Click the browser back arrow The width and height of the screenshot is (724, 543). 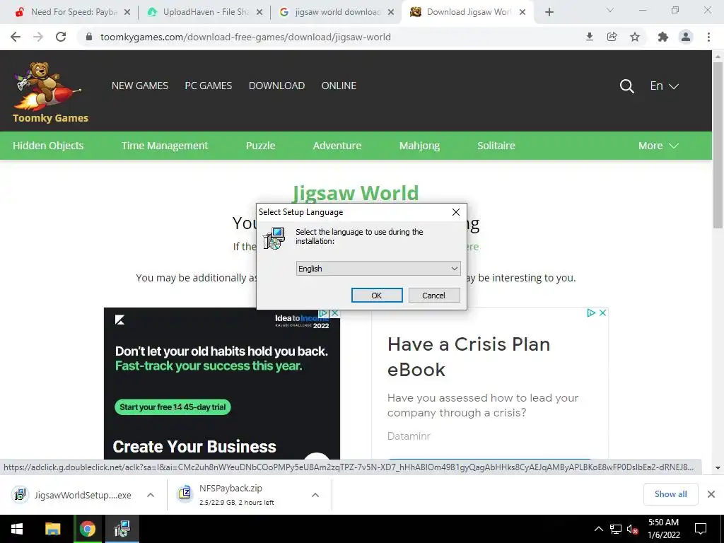[x=16, y=37]
